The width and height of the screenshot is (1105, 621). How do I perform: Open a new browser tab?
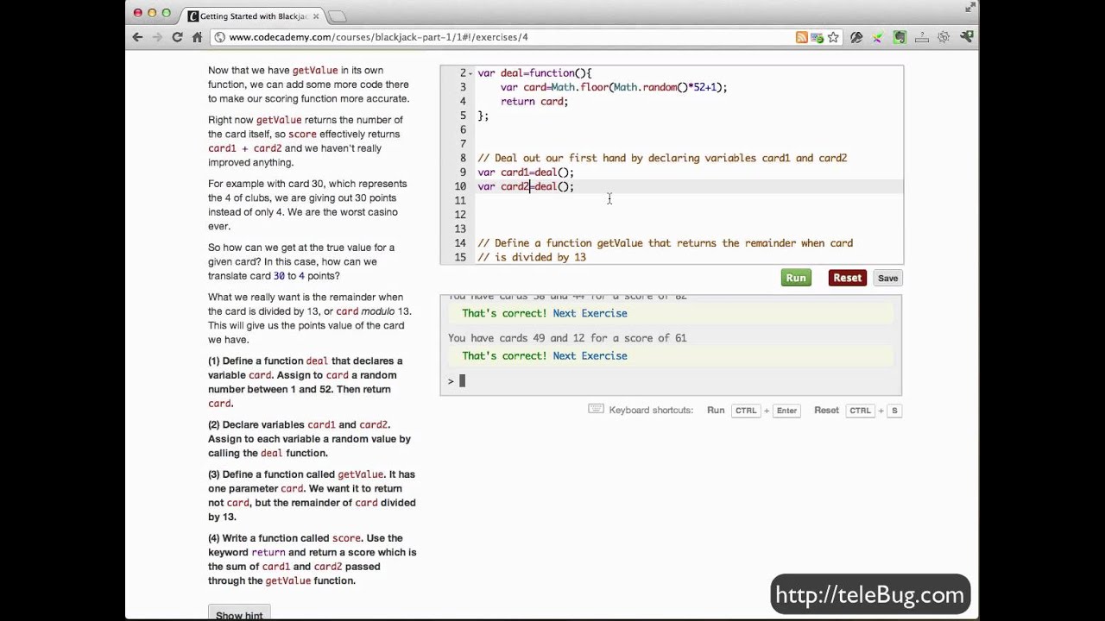338,16
